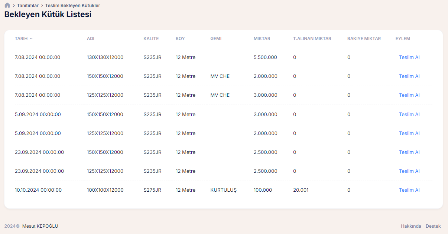Image resolution: width=448 pixels, height=234 pixels.
Task: Click Teslim Al for 130X130X12000 row
Action: 409,57
